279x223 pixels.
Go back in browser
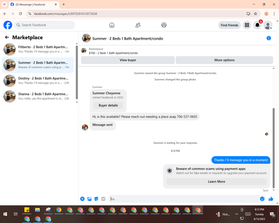pos(5,13)
